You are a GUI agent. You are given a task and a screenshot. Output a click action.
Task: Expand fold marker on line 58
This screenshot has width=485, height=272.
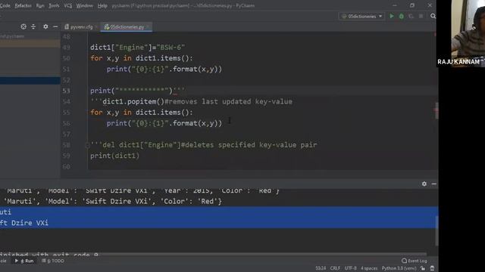click(x=88, y=145)
